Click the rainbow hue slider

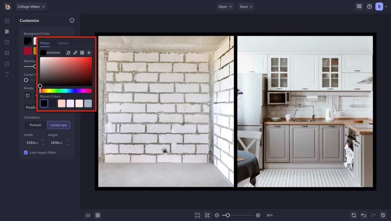pyautogui.click(x=66, y=91)
